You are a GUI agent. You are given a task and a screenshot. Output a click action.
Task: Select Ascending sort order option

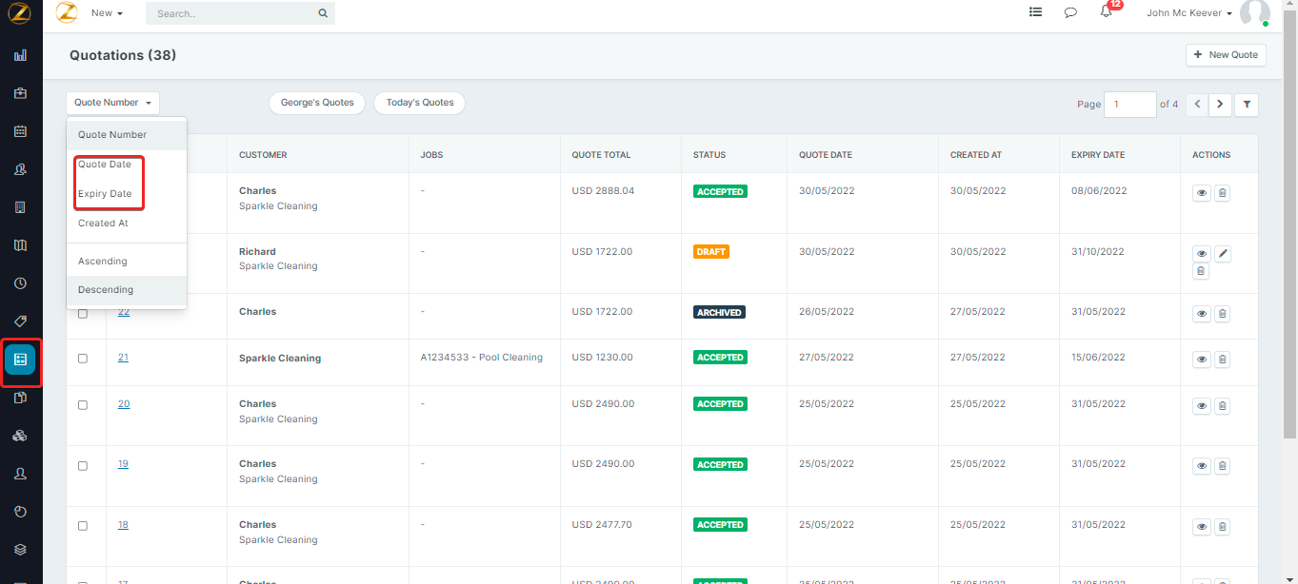pyautogui.click(x=102, y=262)
